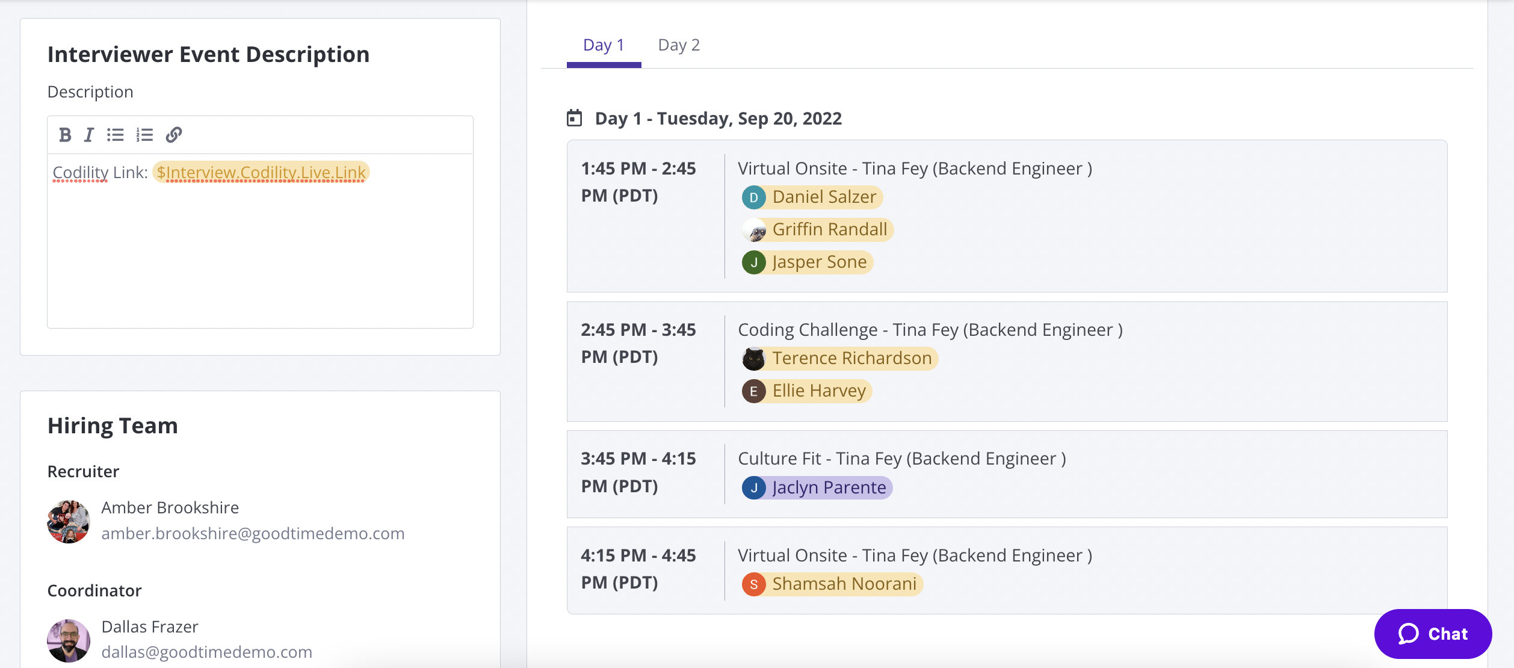
Task: Select interviewer Jaclyn Parente
Action: [829, 487]
